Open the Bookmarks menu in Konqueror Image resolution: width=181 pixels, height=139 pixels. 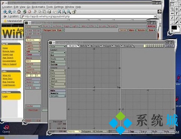[x=38, y=7]
